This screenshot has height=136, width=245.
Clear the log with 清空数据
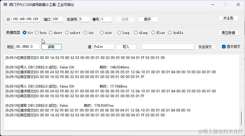(228, 33)
